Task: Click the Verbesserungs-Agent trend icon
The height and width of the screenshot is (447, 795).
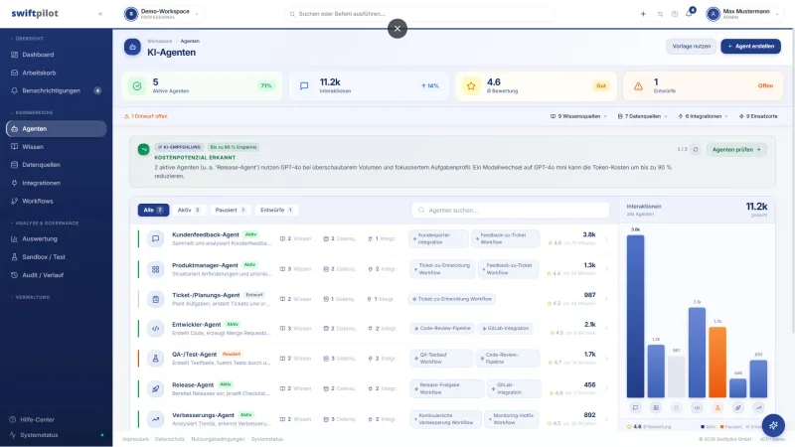Action: pos(156,419)
